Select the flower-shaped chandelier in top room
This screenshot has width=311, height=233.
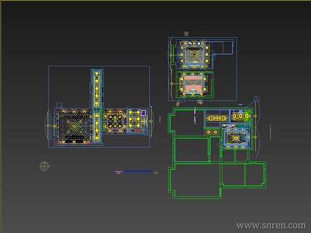[194, 54]
